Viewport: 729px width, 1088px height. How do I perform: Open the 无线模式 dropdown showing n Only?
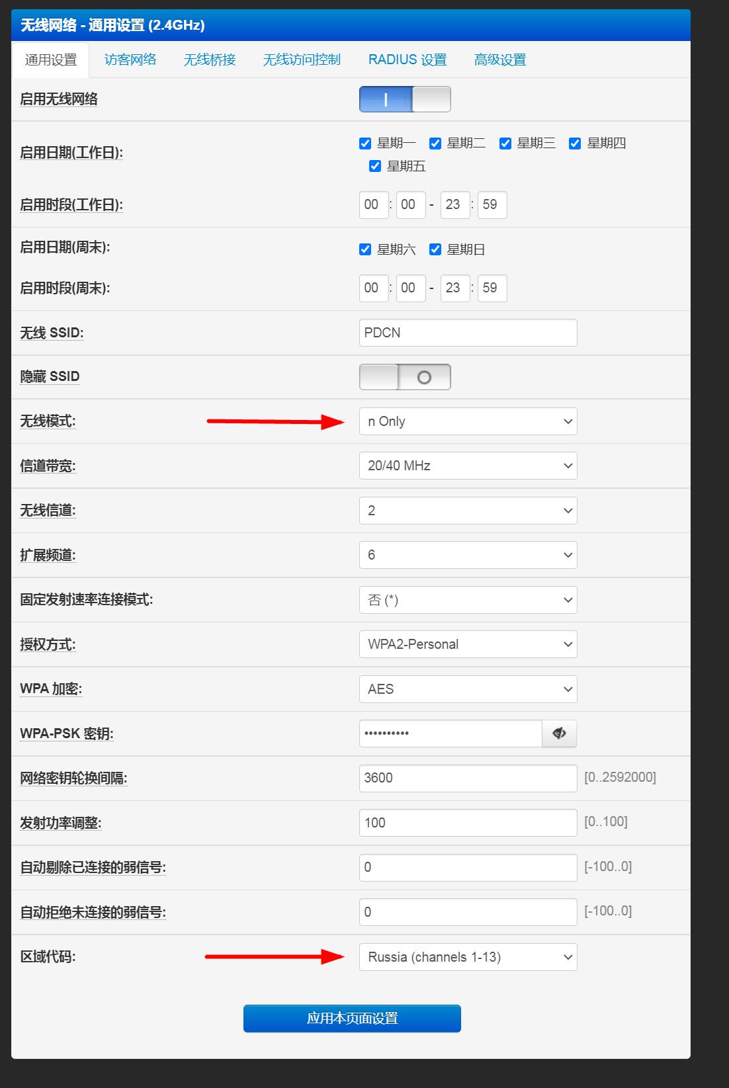click(468, 422)
